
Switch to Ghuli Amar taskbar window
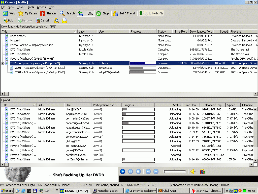pyautogui.click(x=173, y=191)
